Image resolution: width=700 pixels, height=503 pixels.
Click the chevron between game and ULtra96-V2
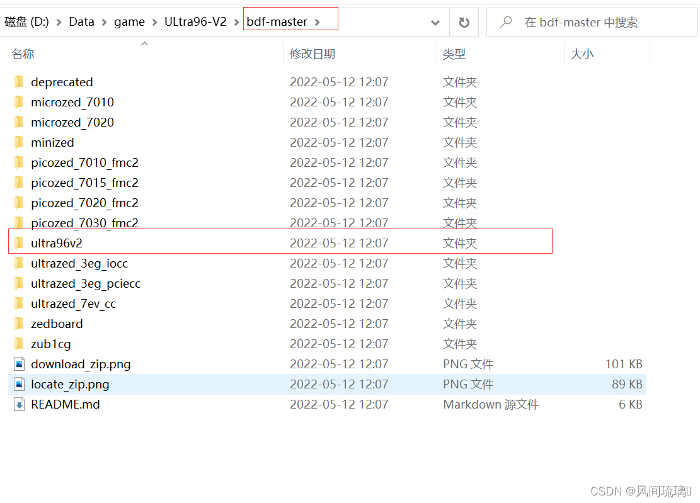(x=154, y=21)
